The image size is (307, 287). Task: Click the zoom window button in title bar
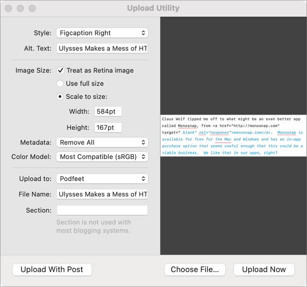coord(32,8)
